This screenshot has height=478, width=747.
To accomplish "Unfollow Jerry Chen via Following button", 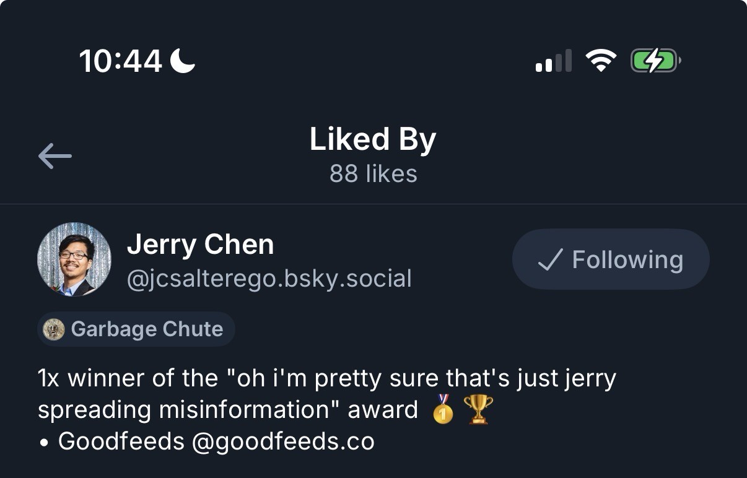I will (611, 259).
